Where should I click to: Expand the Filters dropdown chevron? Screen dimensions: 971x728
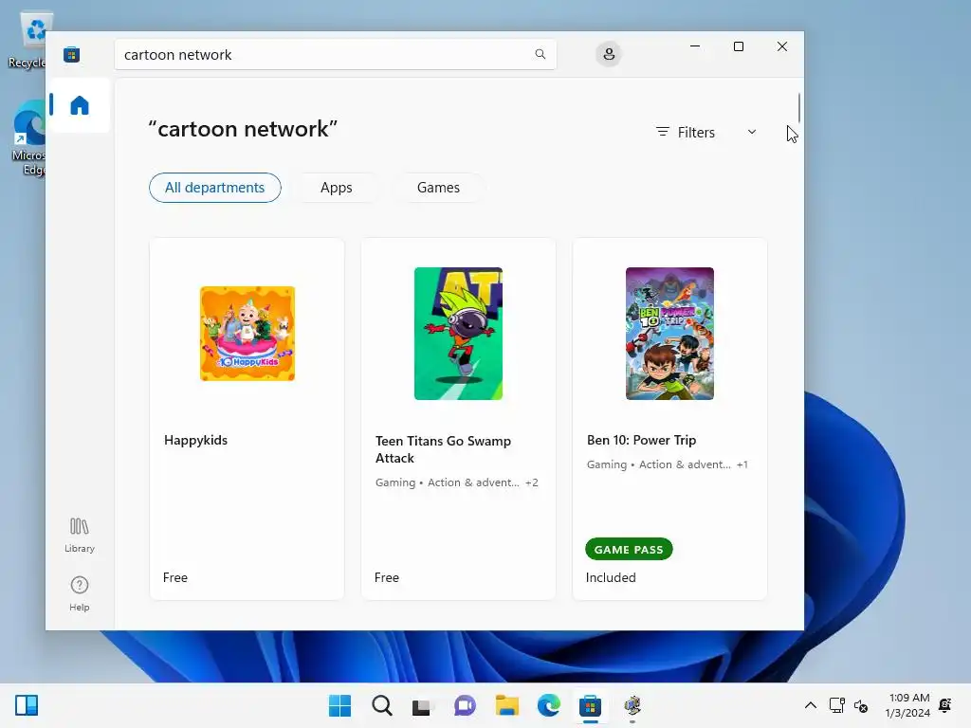(752, 132)
